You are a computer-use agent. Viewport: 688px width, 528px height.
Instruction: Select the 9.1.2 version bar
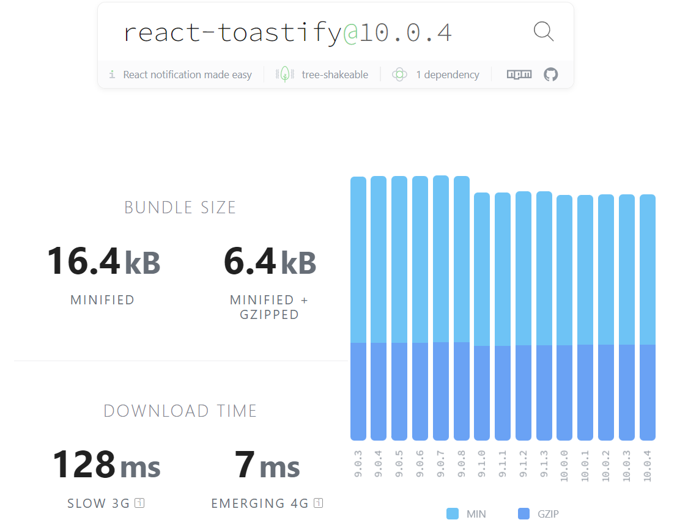pos(523,316)
